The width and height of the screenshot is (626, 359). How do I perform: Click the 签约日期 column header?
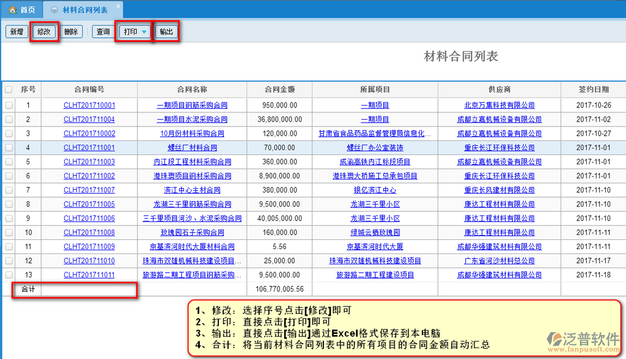(593, 90)
